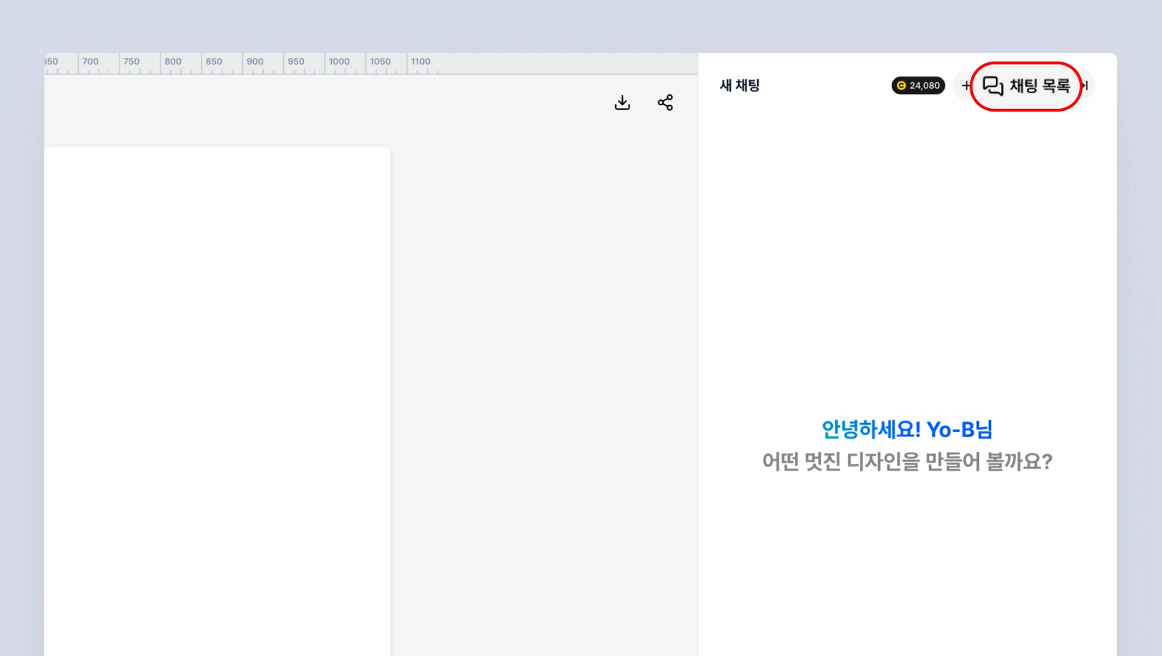Select the 새 채팅 title text
Screen dimensions: 1162x656
click(739, 86)
